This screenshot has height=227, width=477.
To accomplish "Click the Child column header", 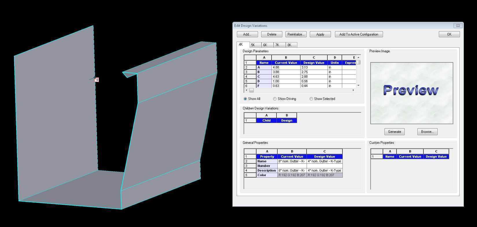I will coord(266,120).
